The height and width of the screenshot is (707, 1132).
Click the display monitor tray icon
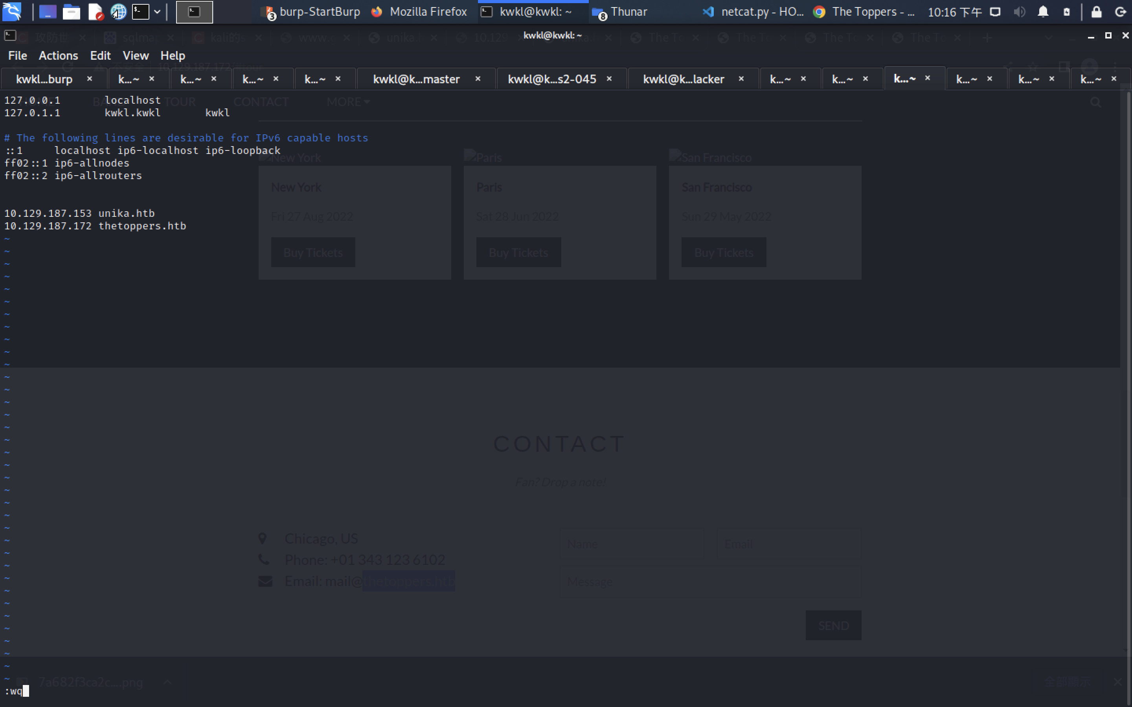[995, 12]
